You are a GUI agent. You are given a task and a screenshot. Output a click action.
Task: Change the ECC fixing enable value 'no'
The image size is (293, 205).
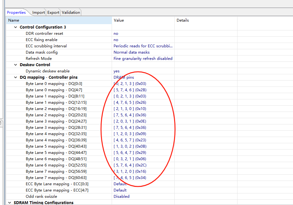point(116,40)
